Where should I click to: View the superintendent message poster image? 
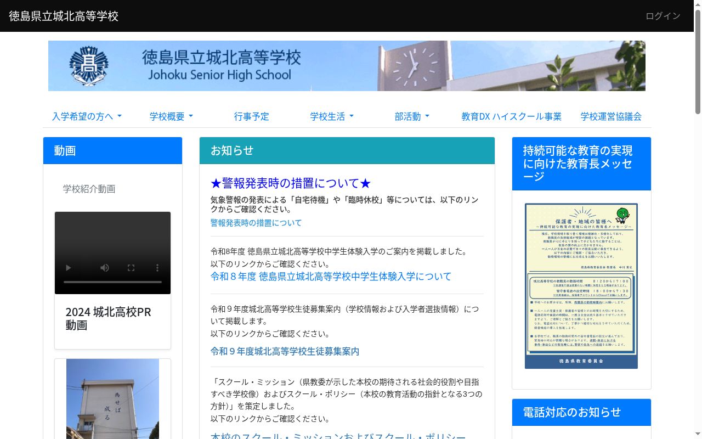[581, 286]
